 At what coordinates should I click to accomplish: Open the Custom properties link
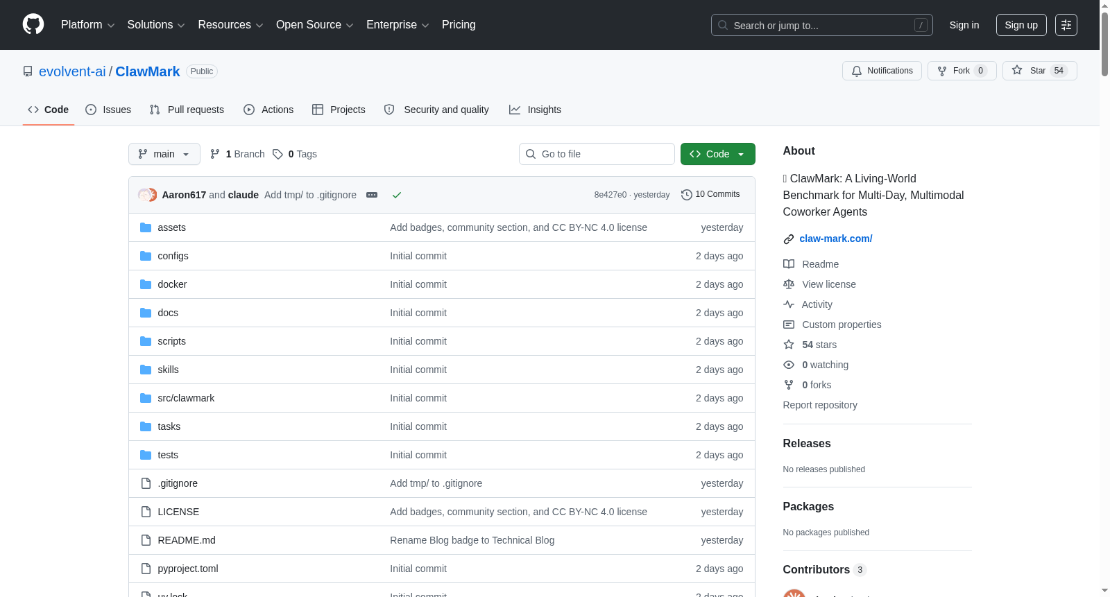842,325
